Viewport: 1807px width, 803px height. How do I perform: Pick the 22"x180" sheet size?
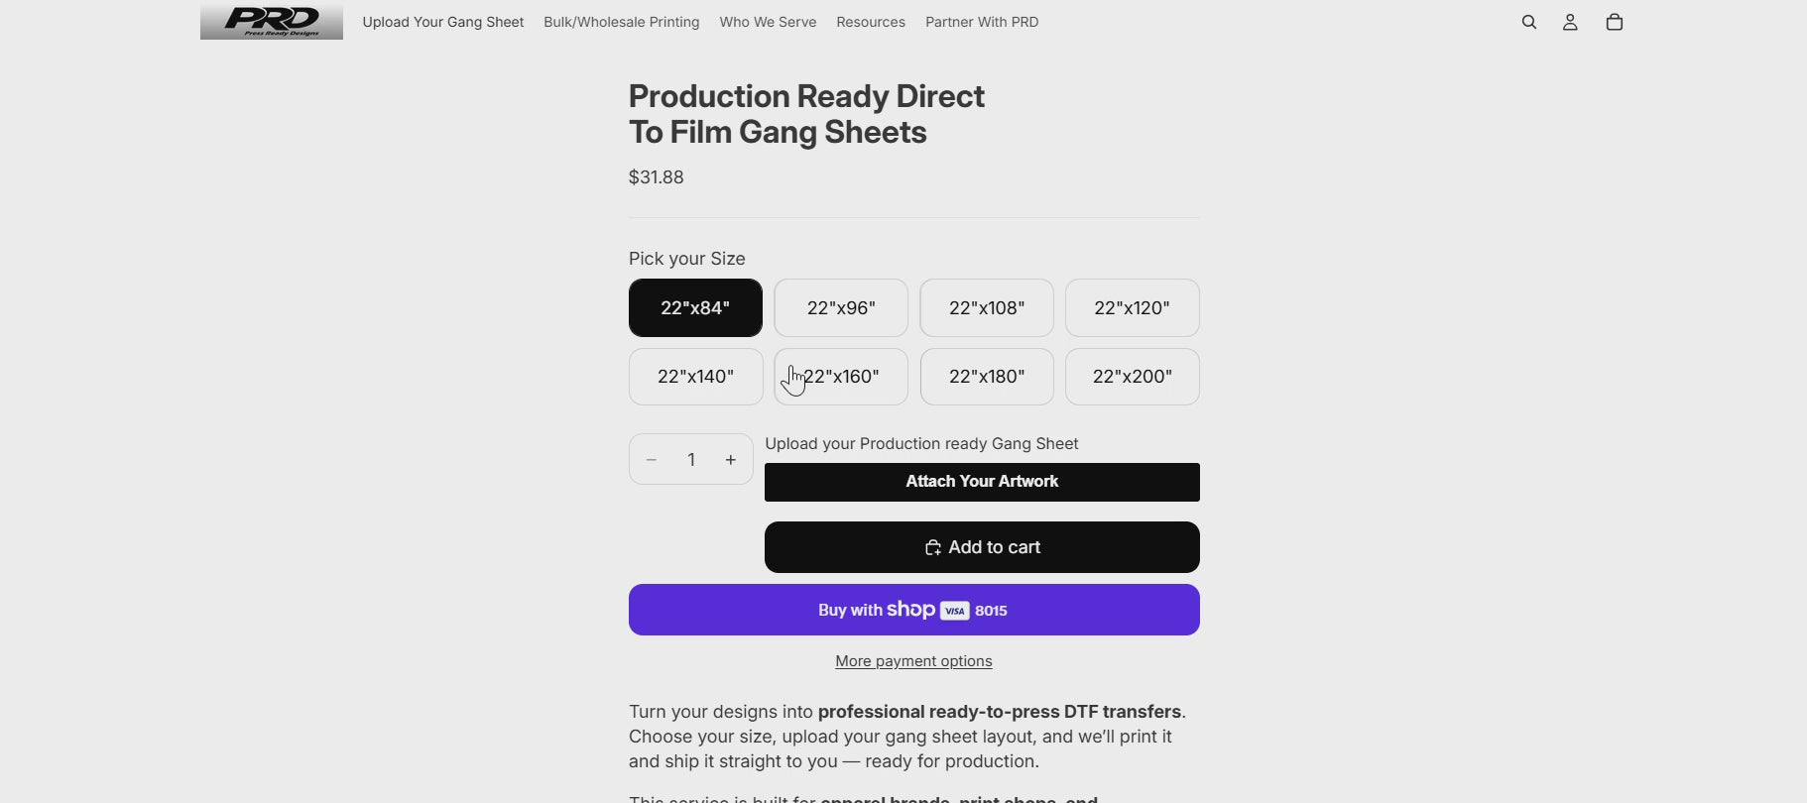click(x=987, y=377)
